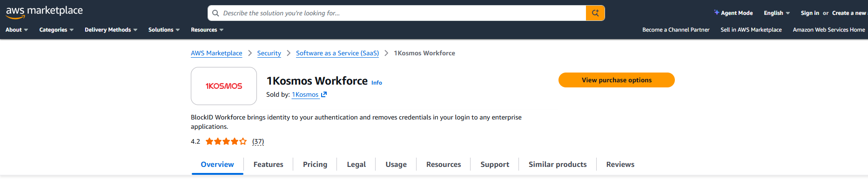Open Sell in AWS Marketplace link
This screenshot has height=179, width=868.
click(751, 30)
